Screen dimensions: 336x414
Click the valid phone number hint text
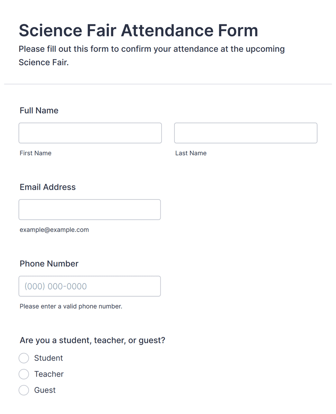pos(71,306)
